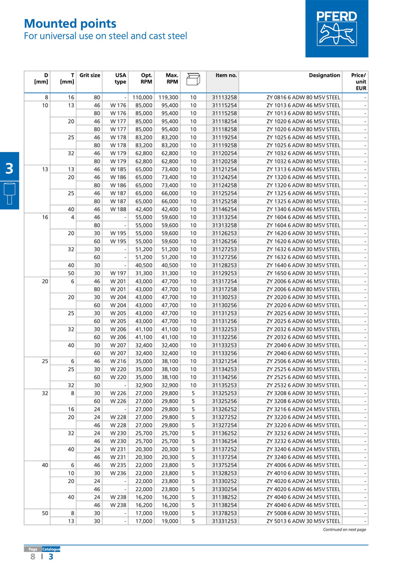Screen dimensions: 402x568
Task: Click the packaging unit box icon
Action: tap(192, 79)
